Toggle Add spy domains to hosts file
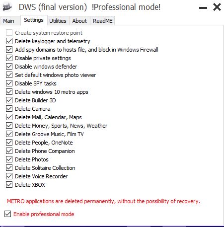 [x=9, y=50]
